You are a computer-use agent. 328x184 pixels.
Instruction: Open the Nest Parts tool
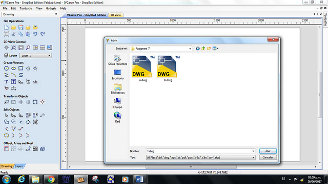pos(43,149)
